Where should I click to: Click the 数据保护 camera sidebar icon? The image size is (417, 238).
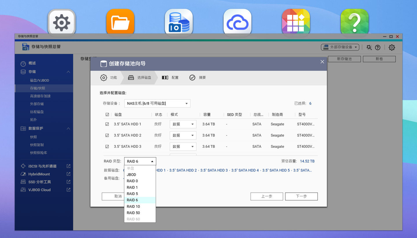(23, 128)
